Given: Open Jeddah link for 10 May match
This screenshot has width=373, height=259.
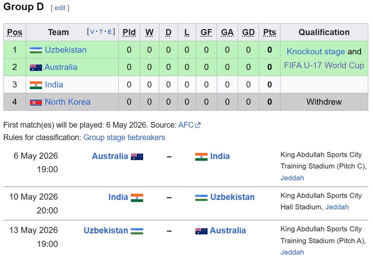Looking at the screenshot, I should click(337, 207).
